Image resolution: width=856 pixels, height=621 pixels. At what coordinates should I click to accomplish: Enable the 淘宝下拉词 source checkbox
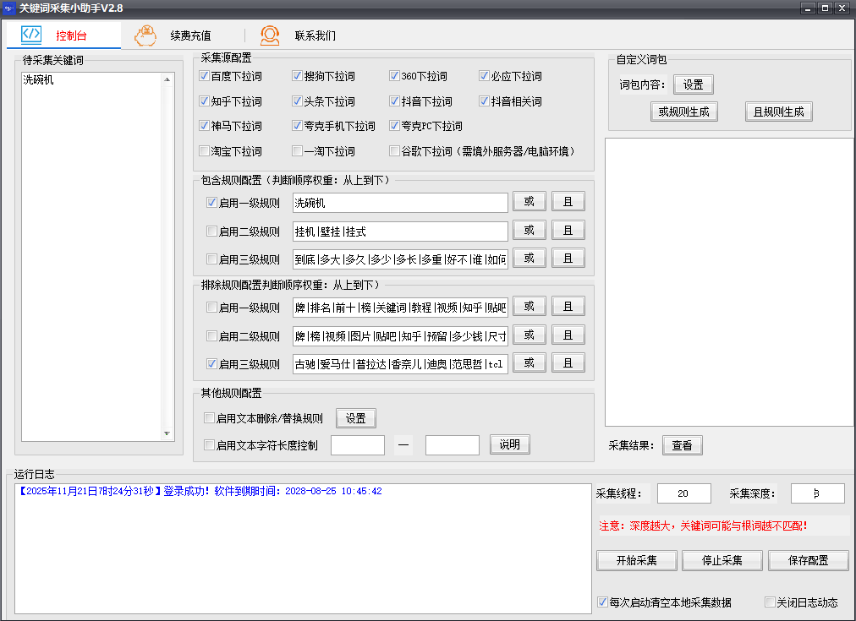pyautogui.click(x=204, y=151)
